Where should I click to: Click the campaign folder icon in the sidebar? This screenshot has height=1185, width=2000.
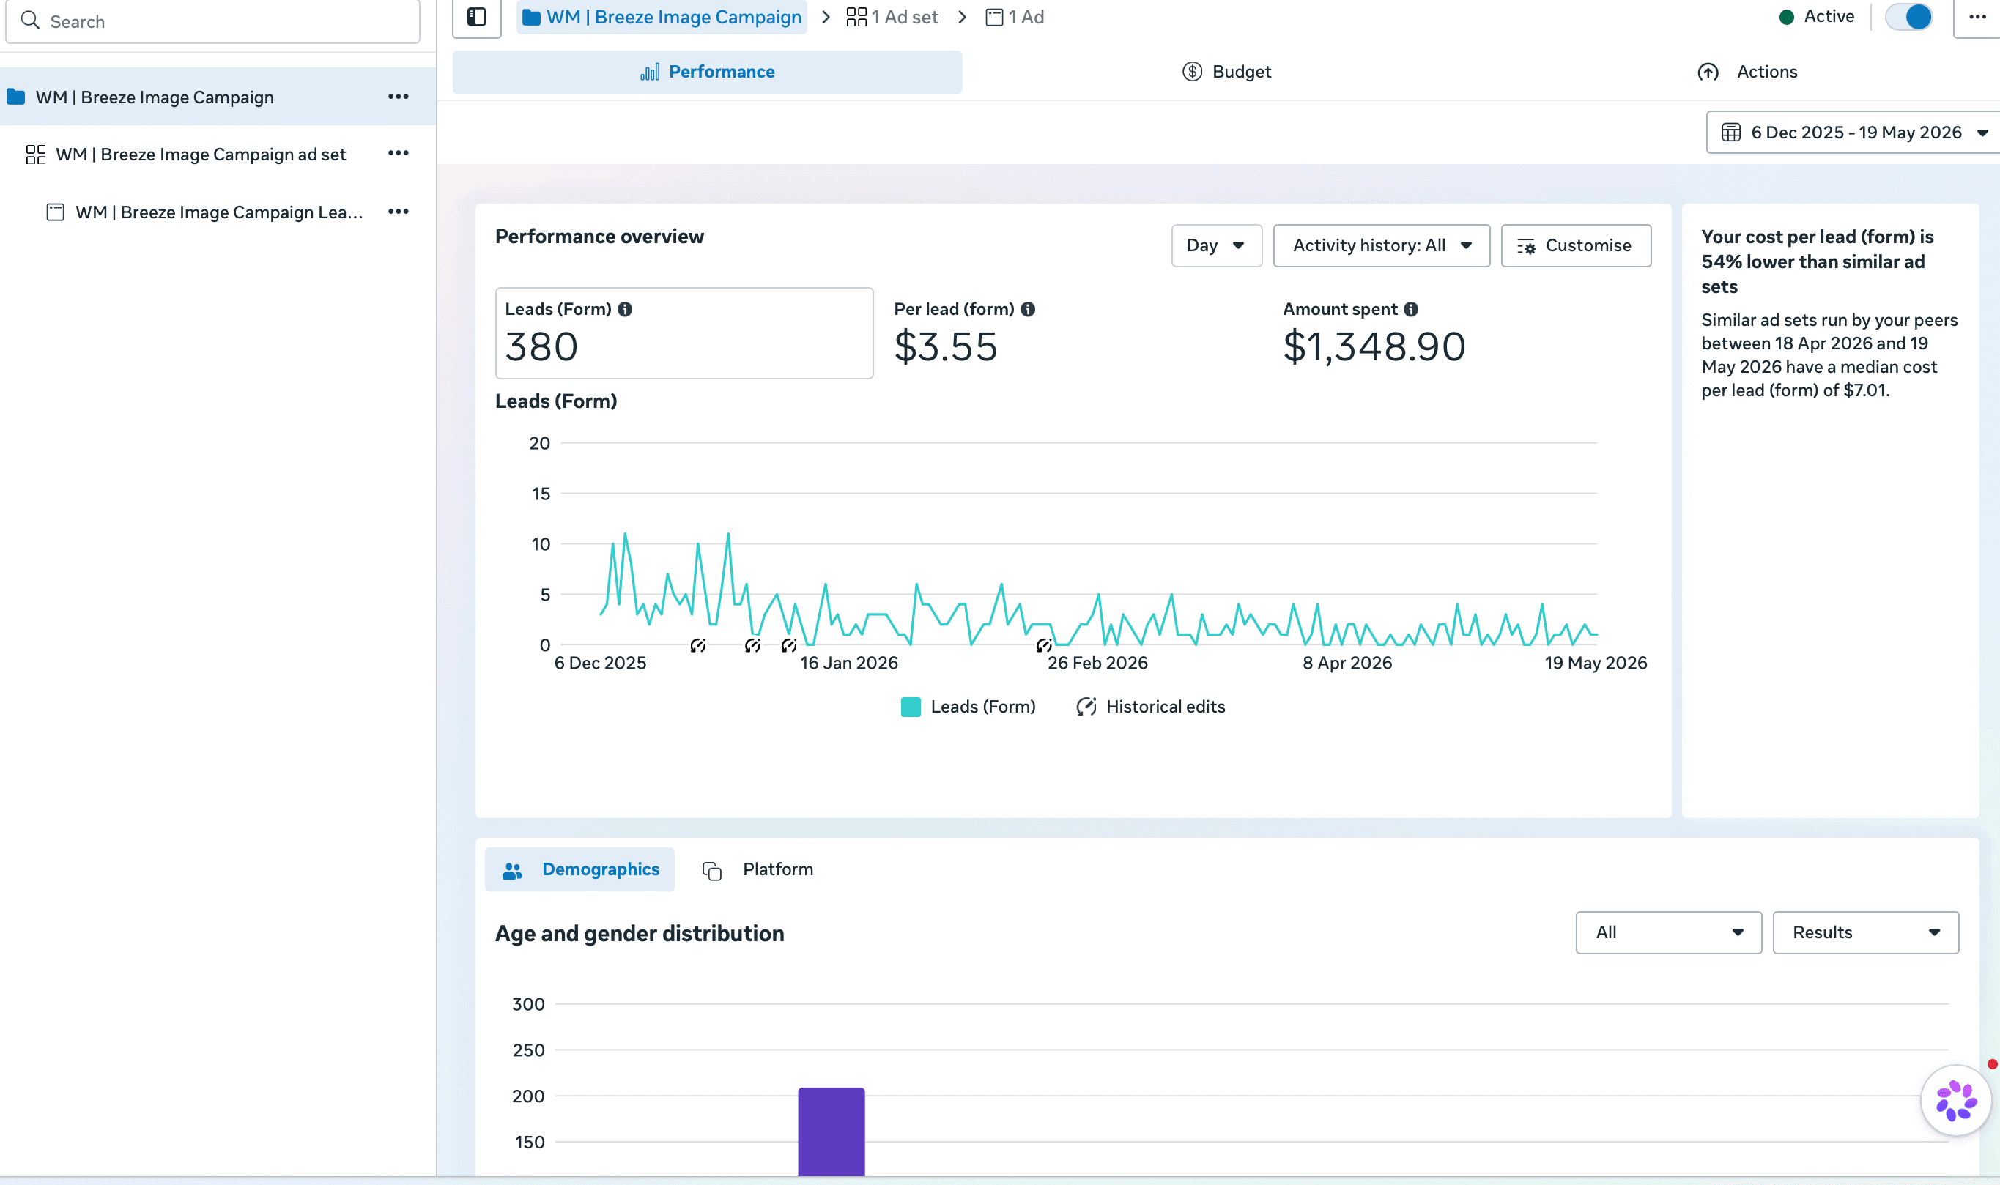(16, 97)
